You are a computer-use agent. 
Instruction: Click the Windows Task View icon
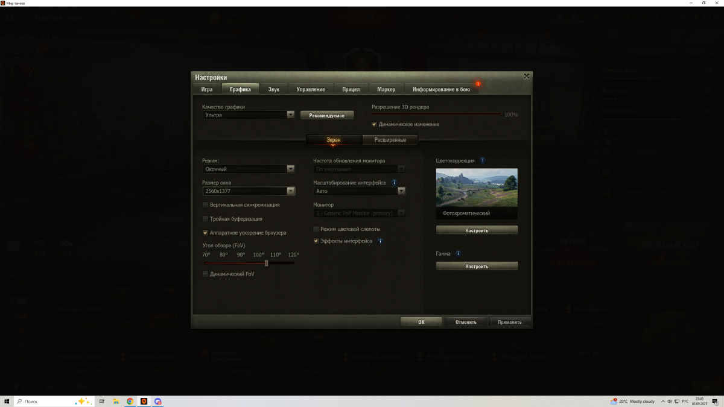point(101,401)
